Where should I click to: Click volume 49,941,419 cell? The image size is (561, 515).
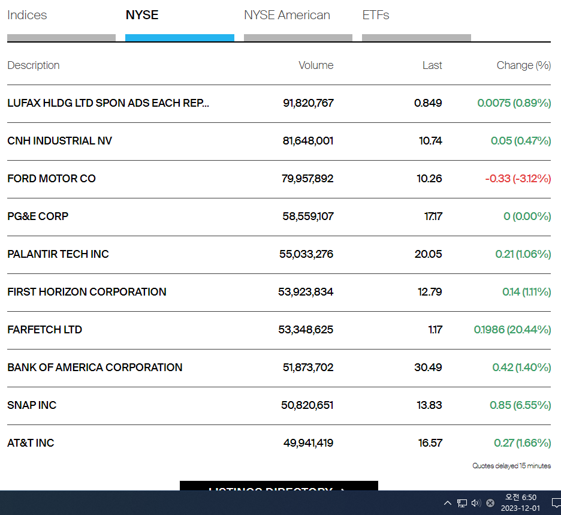(308, 442)
